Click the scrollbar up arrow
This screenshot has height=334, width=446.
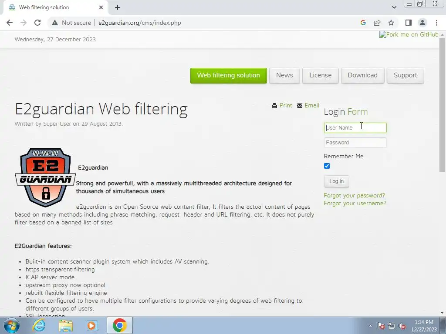point(443,34)
